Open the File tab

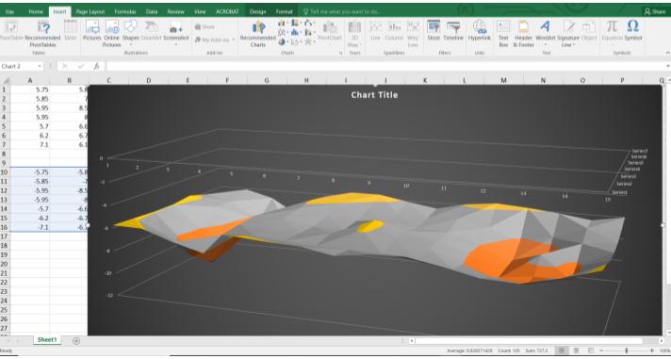click(9, 12)
